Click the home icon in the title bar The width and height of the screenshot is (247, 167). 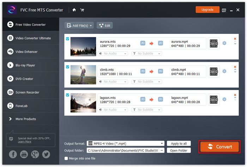pyautogui.click(x=74, y=10)
